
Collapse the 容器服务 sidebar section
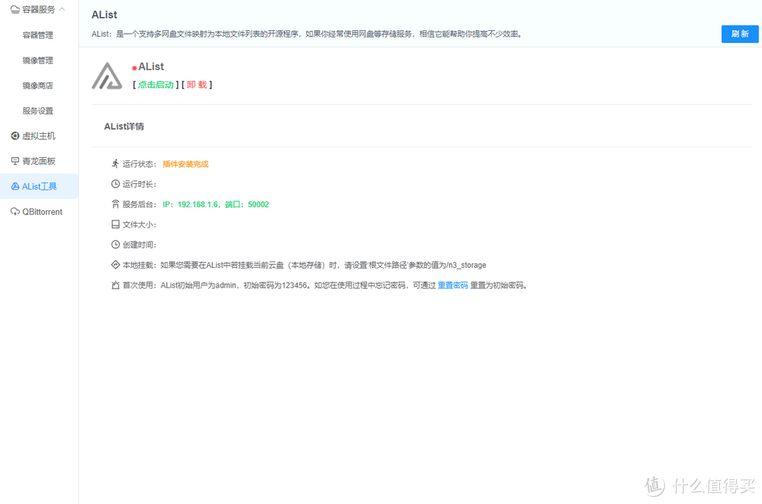pos(61,9)
